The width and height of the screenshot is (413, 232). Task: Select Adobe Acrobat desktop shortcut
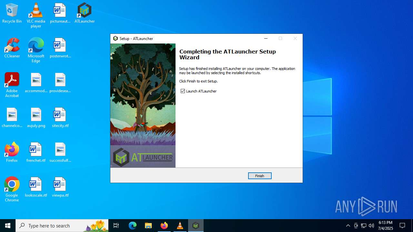[x=12, y=85]
